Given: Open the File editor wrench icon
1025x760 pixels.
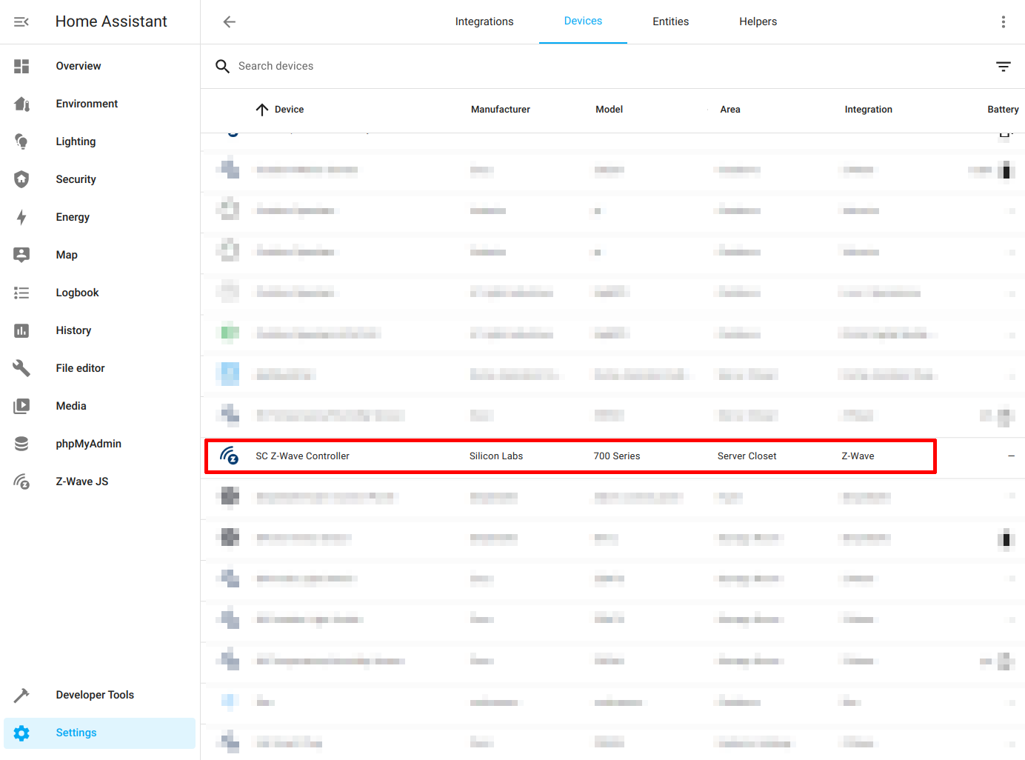Looking at the screenshot, I should point(21,368).
